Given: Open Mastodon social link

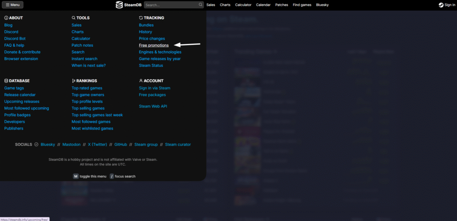Looking at the screenshot, I should 71,144.
